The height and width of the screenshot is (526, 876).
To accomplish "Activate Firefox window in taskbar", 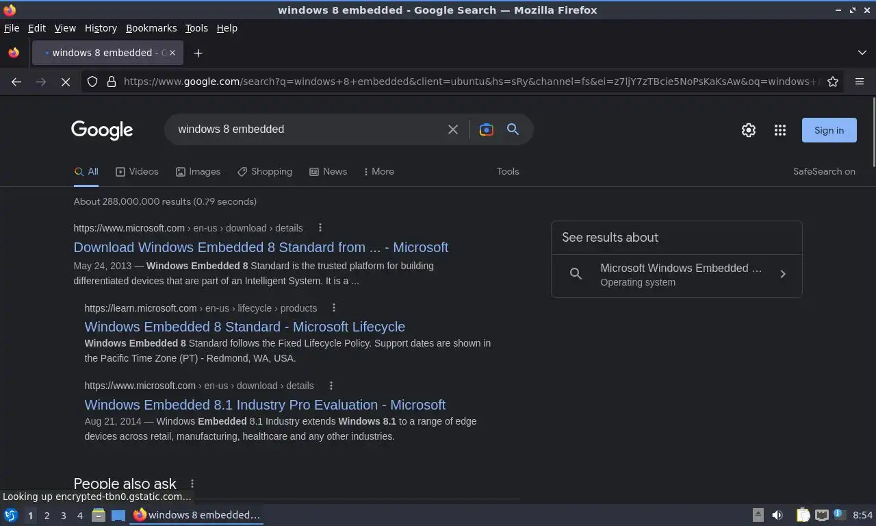I will pos(197,515).
